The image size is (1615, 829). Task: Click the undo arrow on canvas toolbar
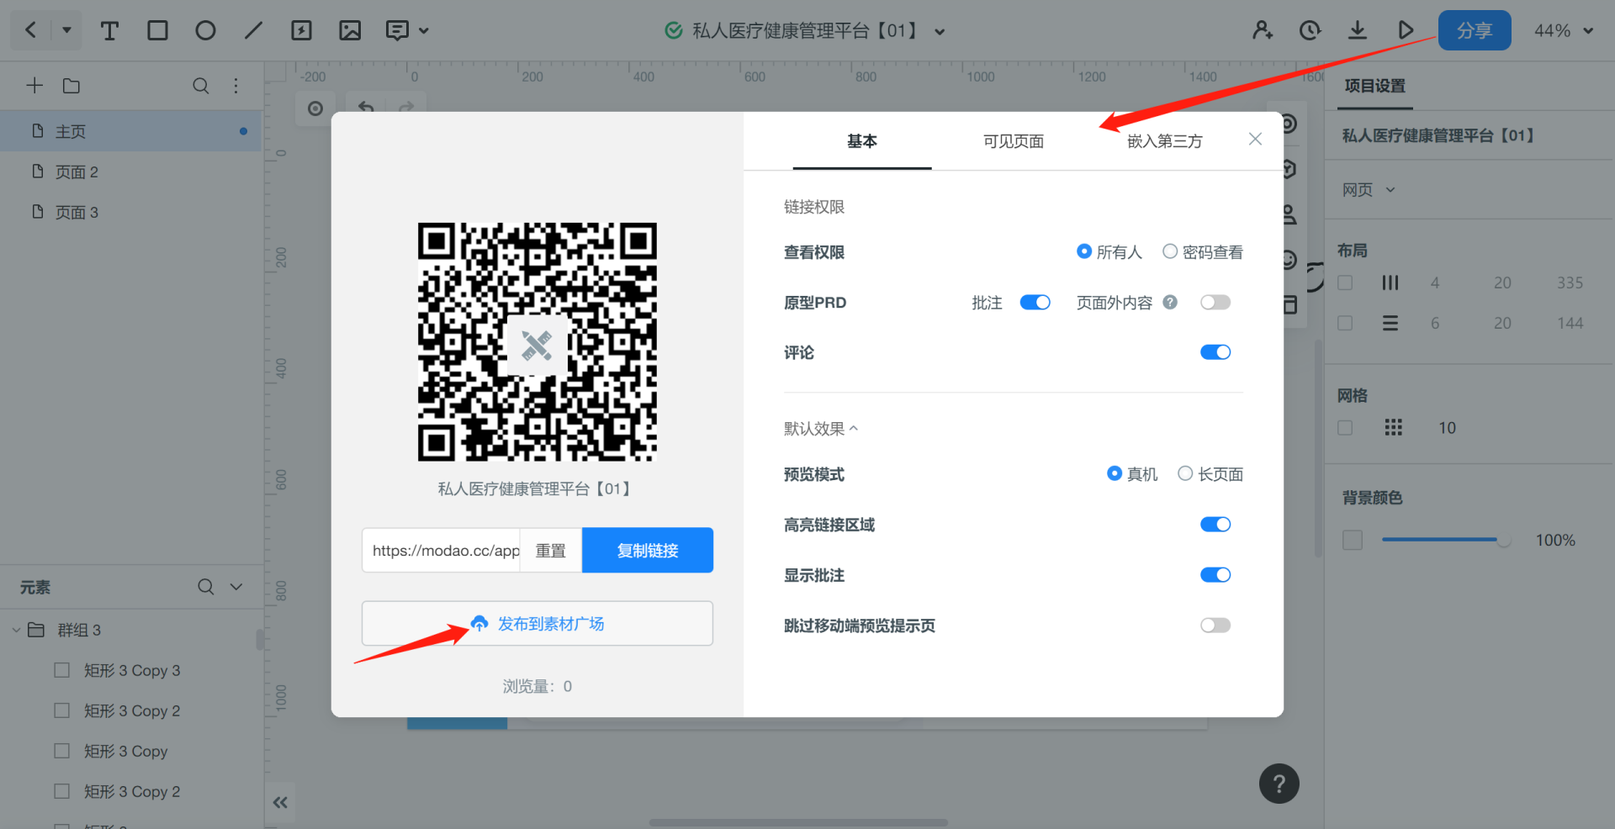366,107
